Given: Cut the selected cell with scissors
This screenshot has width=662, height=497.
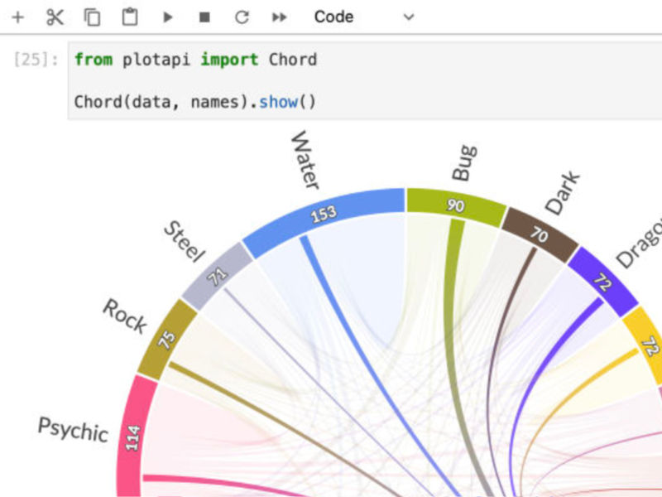Looking at the screenshot, I should 55,17.
